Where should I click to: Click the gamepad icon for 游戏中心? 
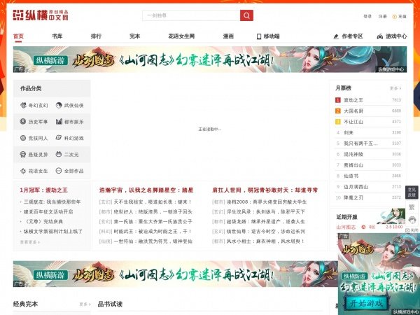[380, 36]
